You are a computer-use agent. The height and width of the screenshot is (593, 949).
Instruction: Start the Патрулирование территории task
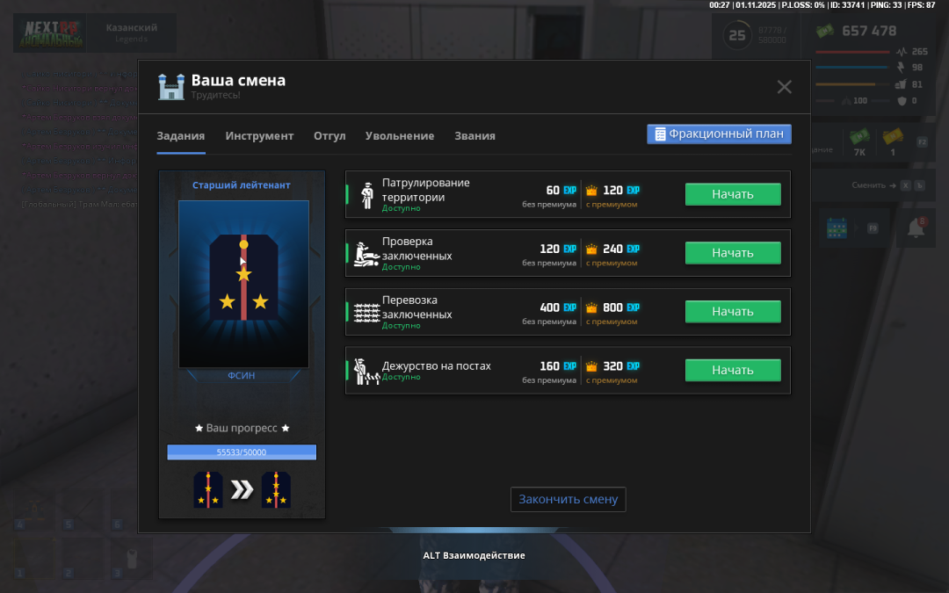tap(733, 194)
